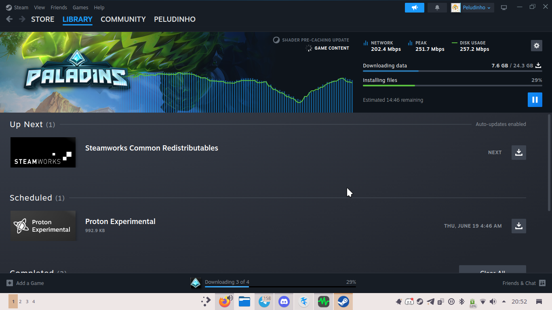Open the Games menu
The width and height of the screenshot is (552, 310).
pyautogui.click(x=80, y=7)
